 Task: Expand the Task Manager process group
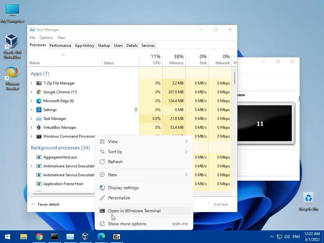coord(31,119)
